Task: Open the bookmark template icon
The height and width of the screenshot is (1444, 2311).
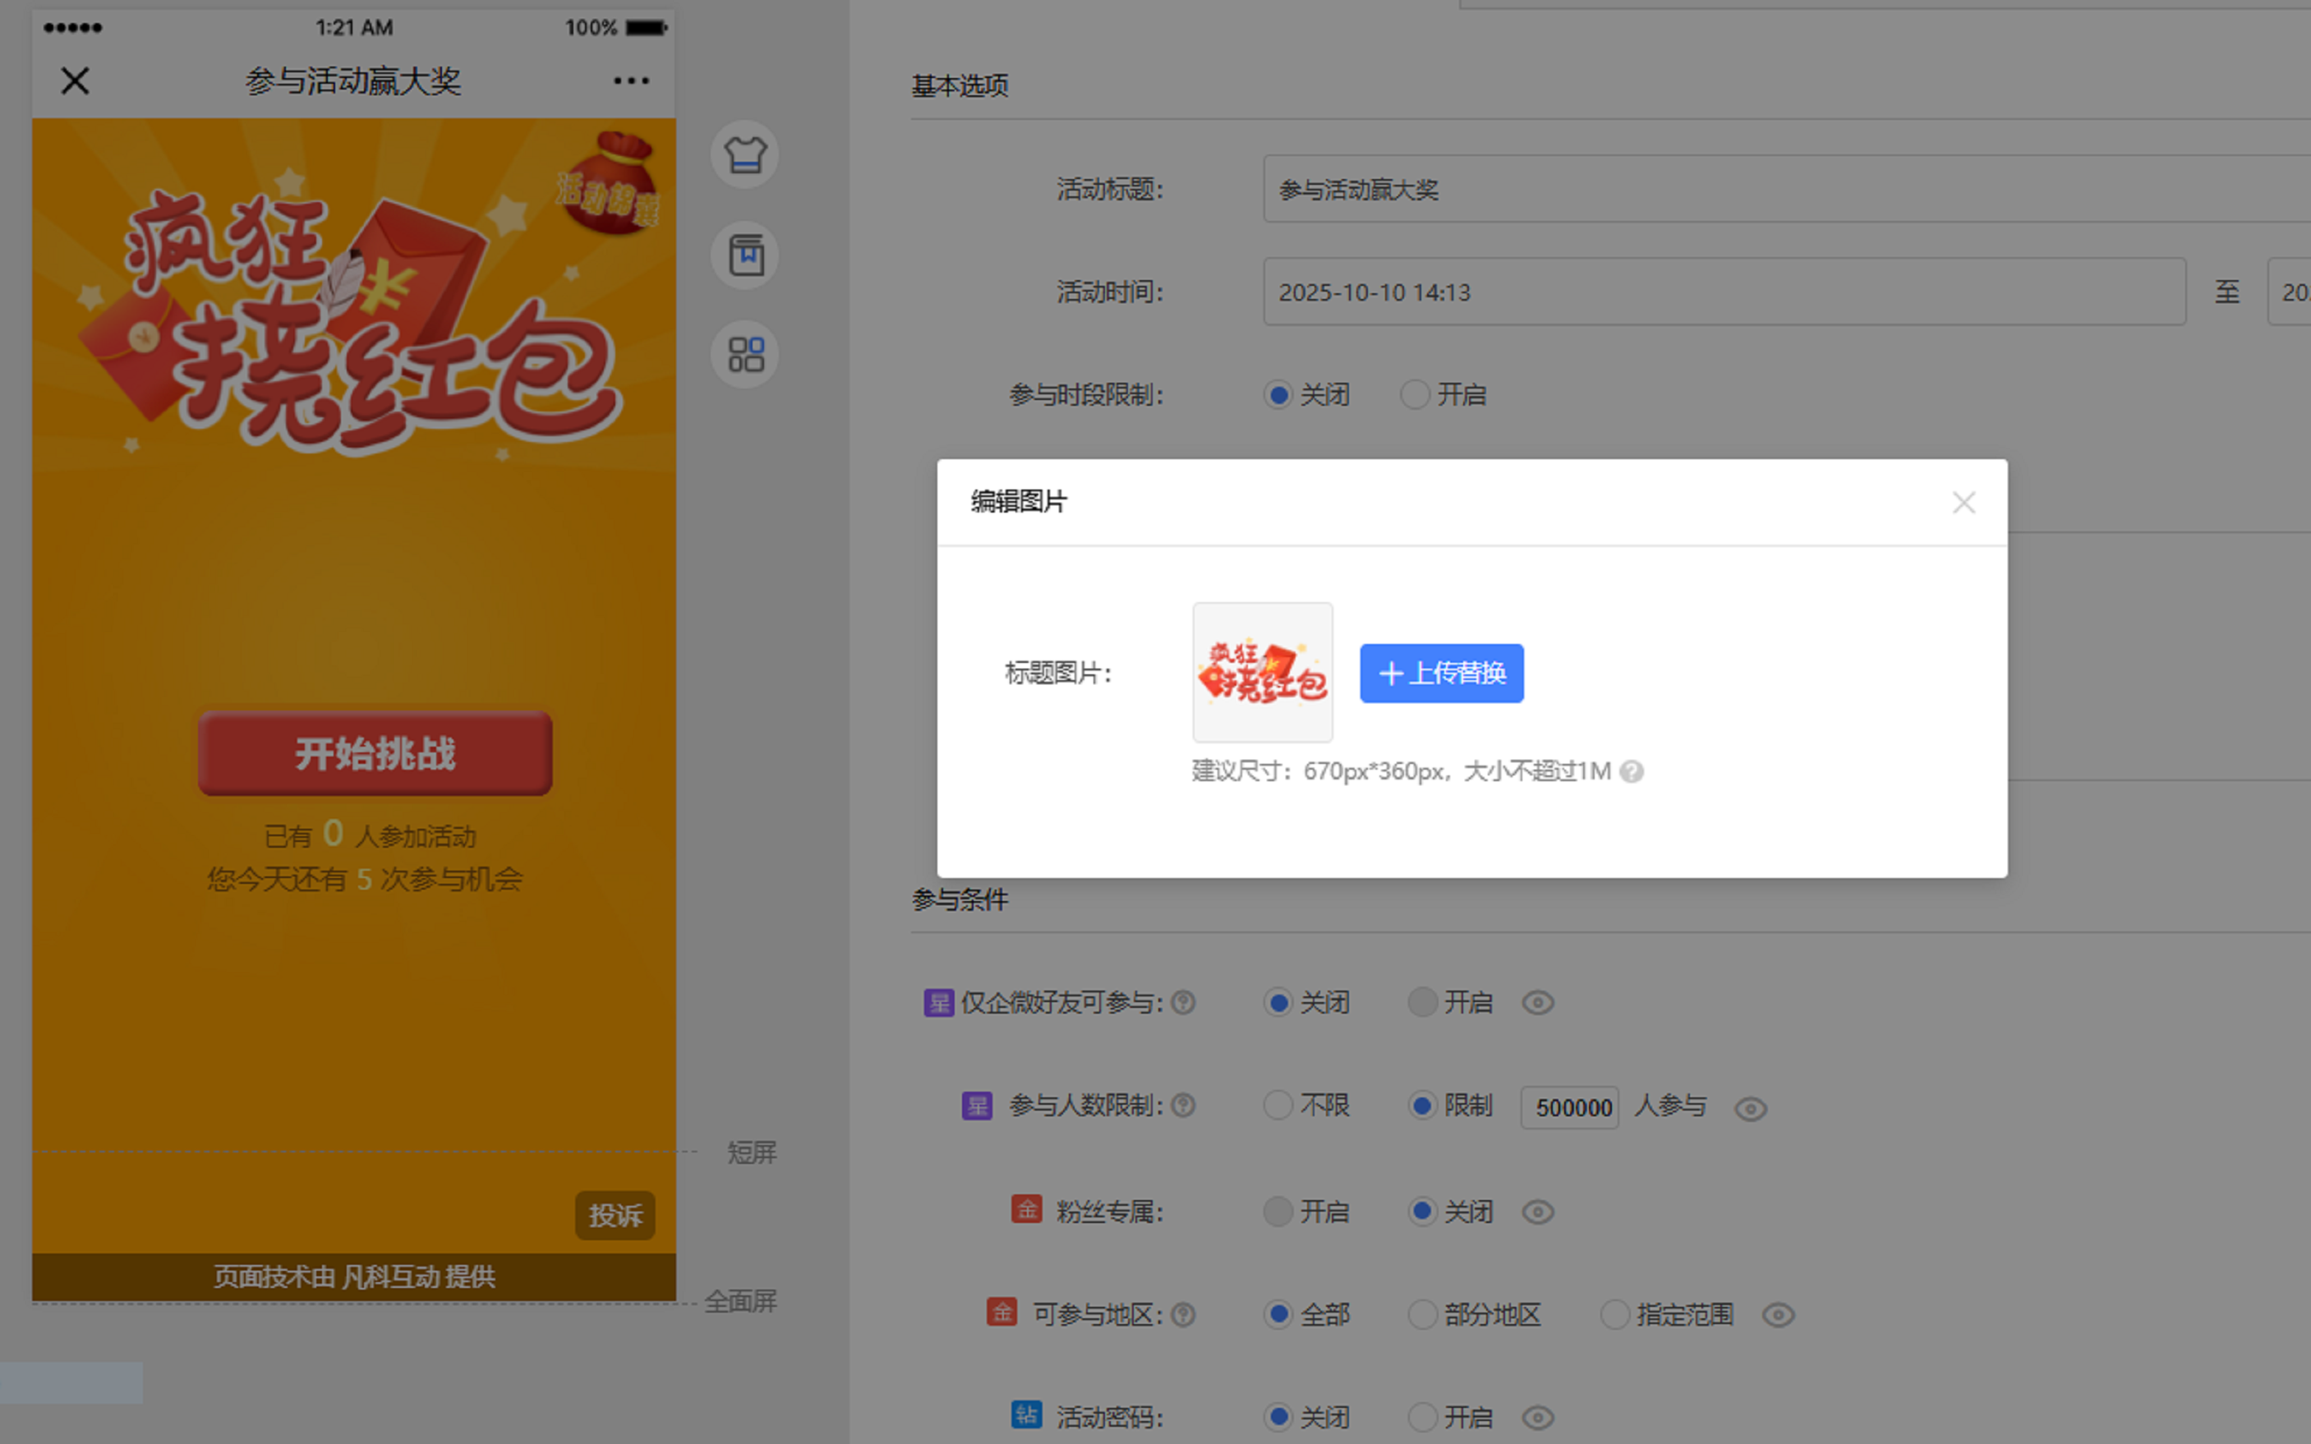Action: coord(745,255)
